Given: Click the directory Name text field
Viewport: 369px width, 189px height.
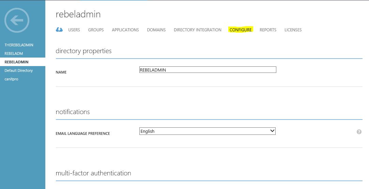Looking at the screenshot, I should [207, 70].
